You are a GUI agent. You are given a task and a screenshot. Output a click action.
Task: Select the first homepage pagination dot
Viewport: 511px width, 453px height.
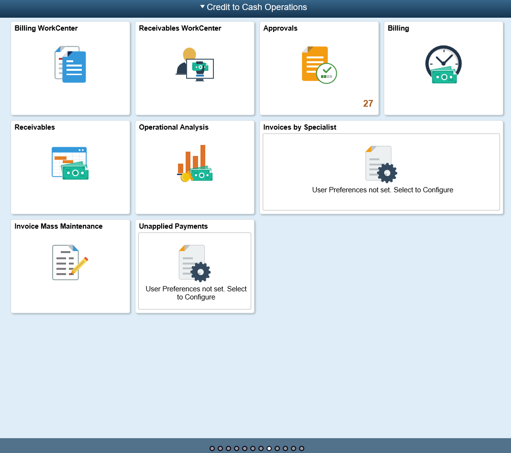[x=212, y=448]
